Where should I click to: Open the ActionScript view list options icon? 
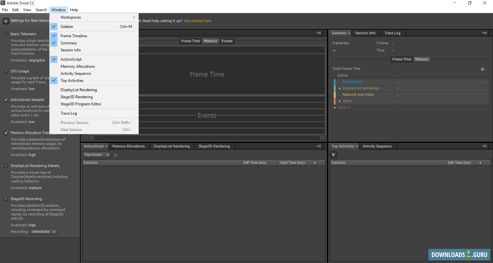(116, 155)
